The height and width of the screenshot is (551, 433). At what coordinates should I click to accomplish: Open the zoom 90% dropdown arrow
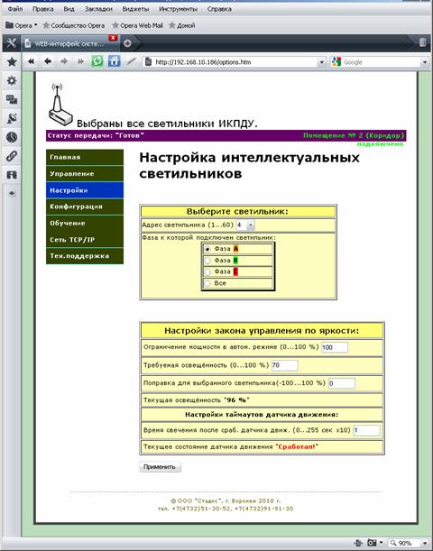(425, 544)
